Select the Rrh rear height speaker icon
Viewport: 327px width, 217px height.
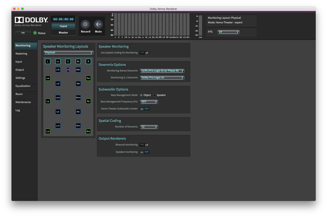[78, 126]
